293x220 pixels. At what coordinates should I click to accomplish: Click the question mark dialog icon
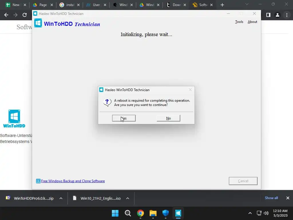[107, 103]
